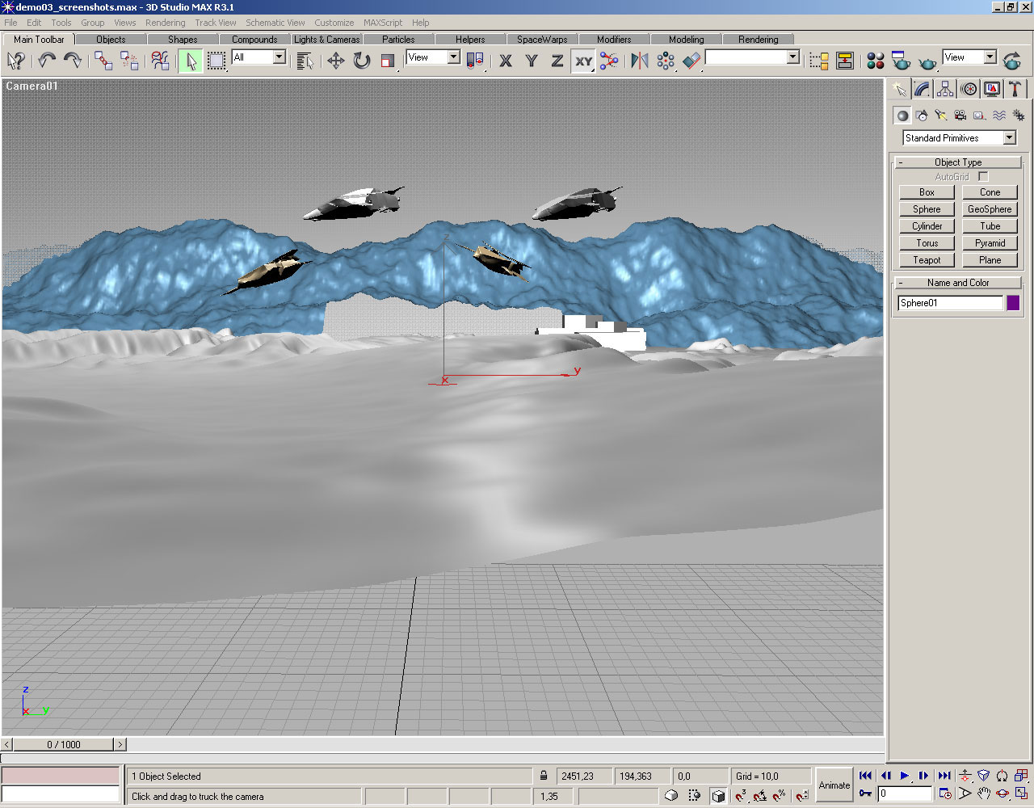Activate the Rotate tool

tap(362, 61)
